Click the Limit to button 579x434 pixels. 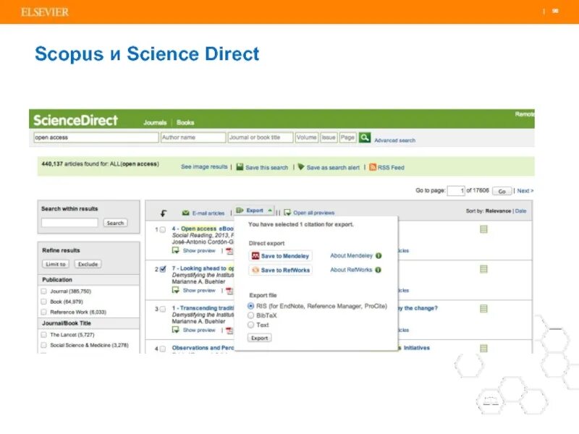pos(56,264)
